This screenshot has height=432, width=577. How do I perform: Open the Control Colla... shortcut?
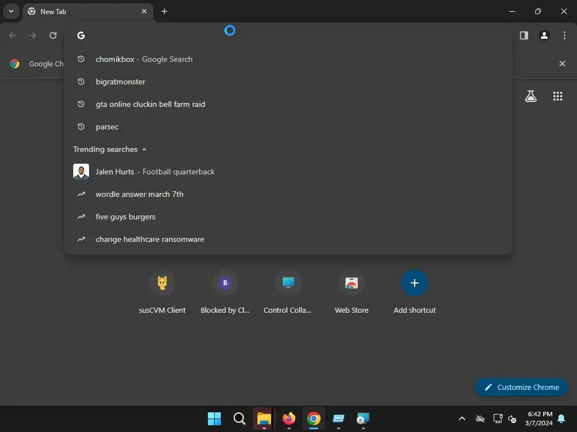click(288, 292)
